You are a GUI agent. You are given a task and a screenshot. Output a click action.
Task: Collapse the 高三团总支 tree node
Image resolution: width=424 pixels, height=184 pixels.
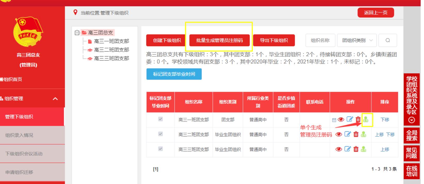click(x=77, y=33)
